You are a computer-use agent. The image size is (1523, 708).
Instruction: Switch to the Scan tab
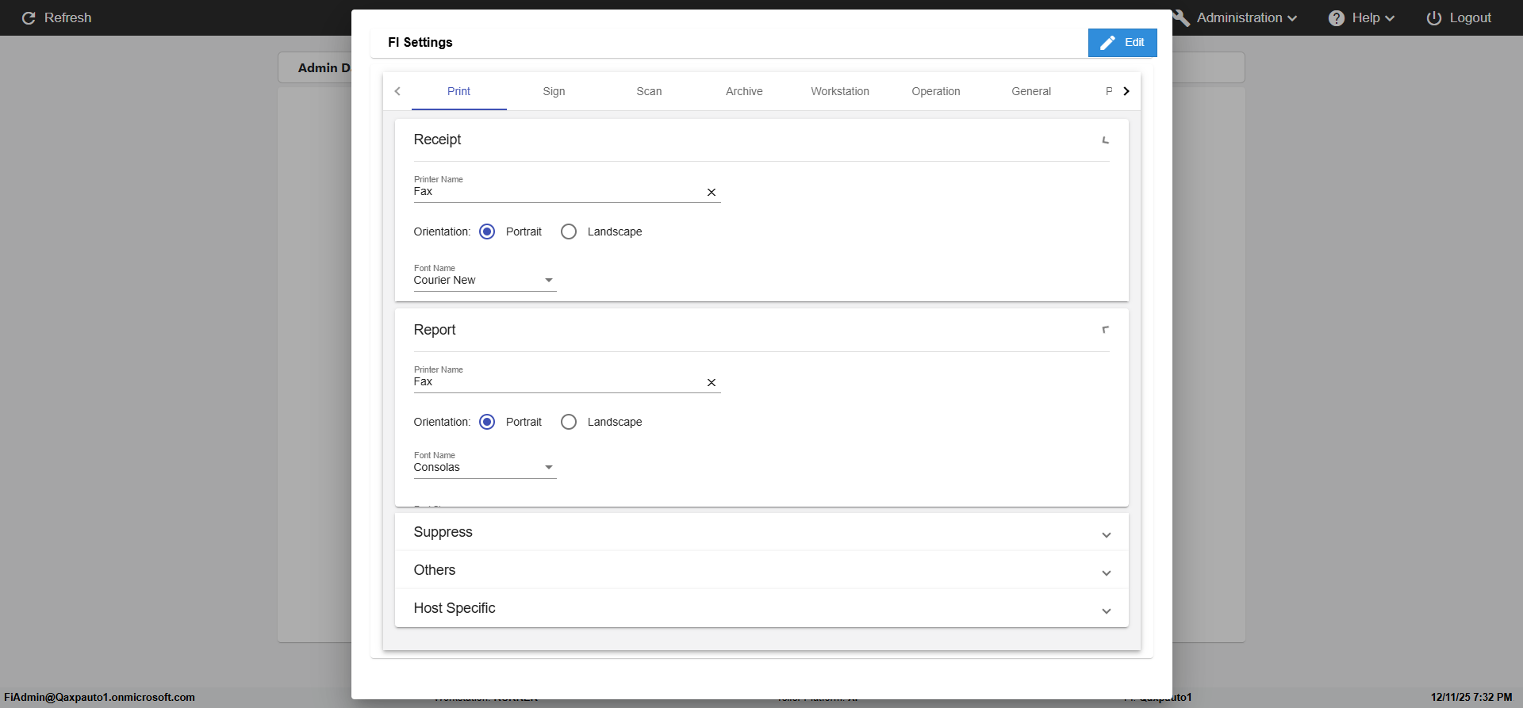tap(649, 91)
